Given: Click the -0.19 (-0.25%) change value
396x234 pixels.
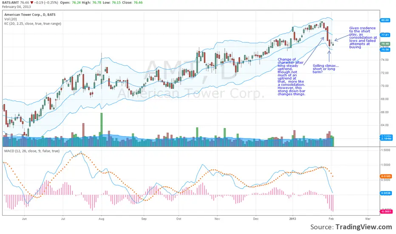Looking at the screenshot, I should (45, 3).
